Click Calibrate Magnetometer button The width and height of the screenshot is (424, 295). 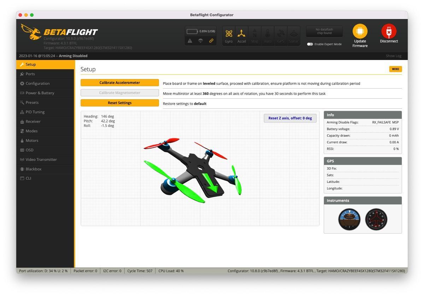120,93
